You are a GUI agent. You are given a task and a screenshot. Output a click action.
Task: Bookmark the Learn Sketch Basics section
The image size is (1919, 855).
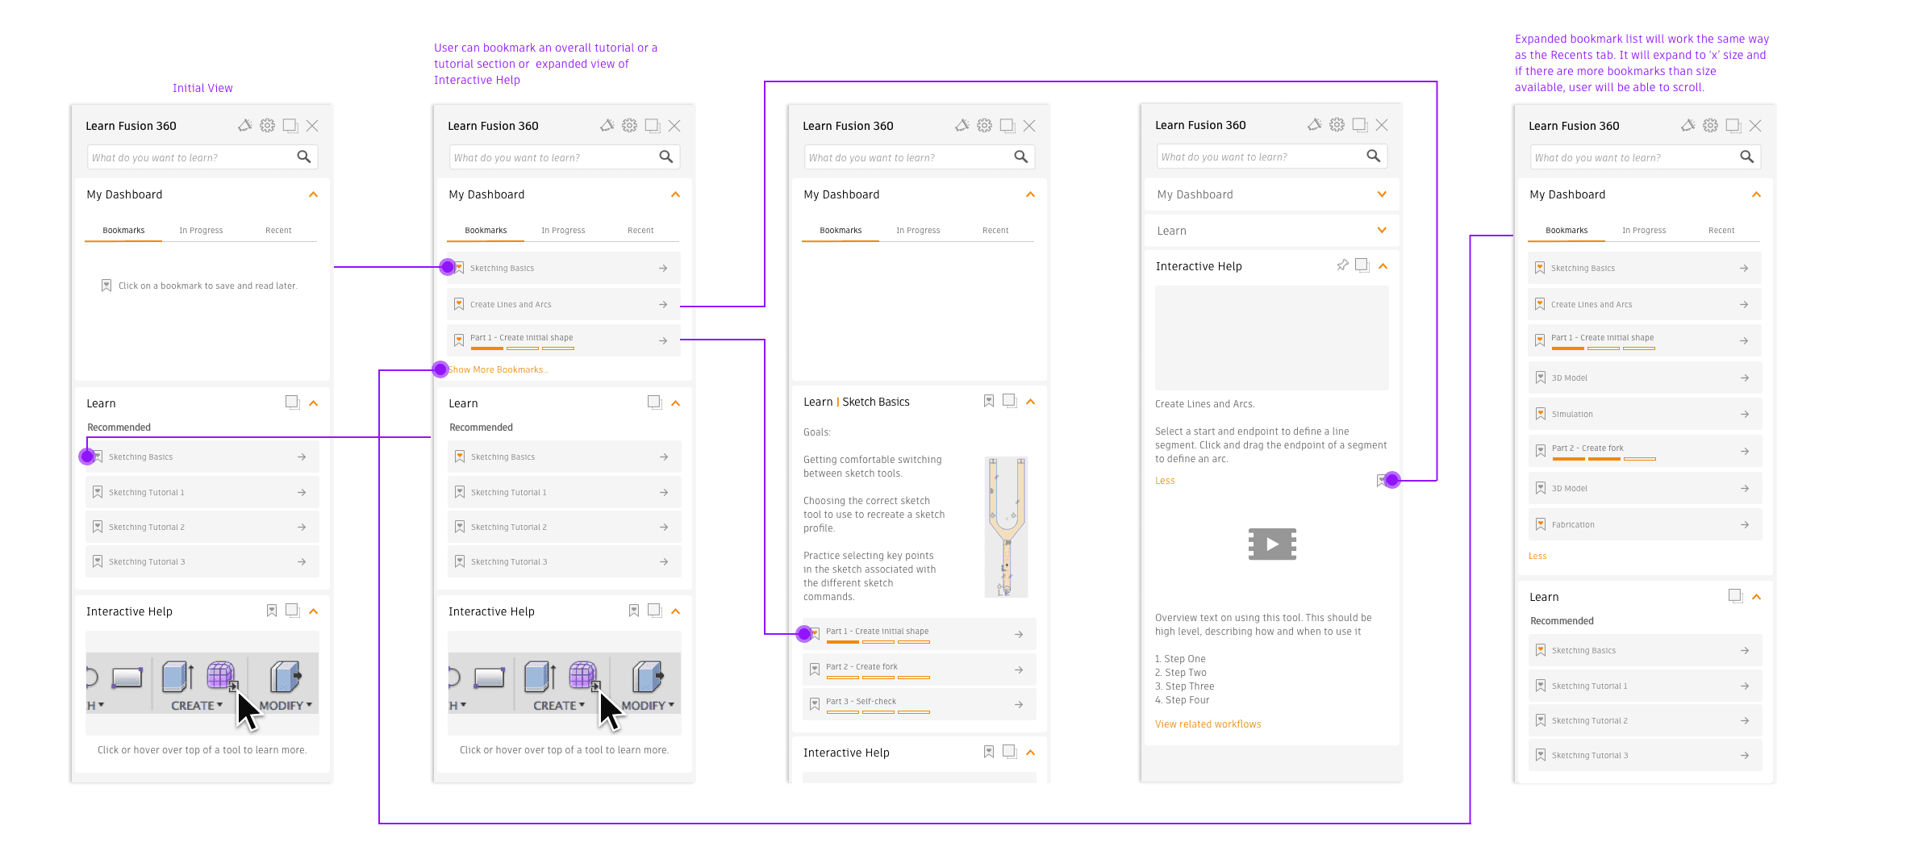(989, 401)
